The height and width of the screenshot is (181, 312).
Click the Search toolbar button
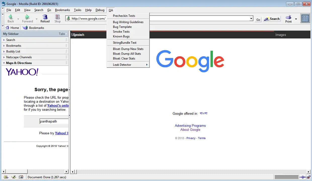(272, 19)
